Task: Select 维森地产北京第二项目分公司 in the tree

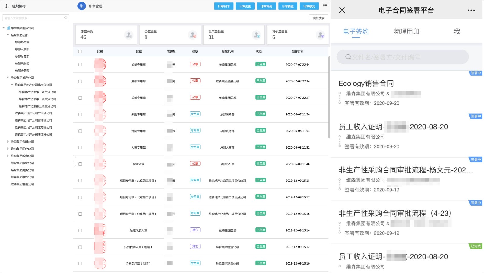Action: coord(38,99)
